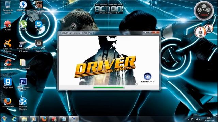Click the DRIVER San Francisco logo artwork

pos(105,67)
